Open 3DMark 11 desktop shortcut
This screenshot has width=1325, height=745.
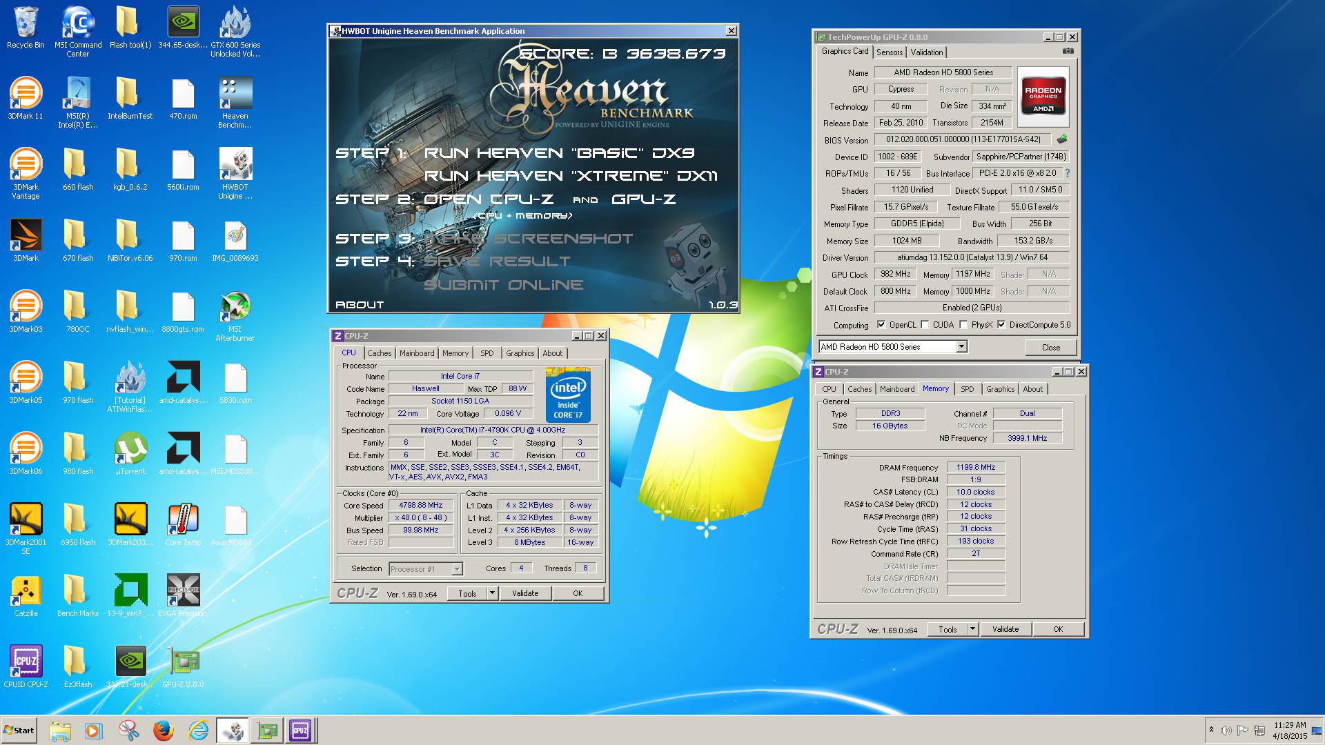tap(26, 98)
